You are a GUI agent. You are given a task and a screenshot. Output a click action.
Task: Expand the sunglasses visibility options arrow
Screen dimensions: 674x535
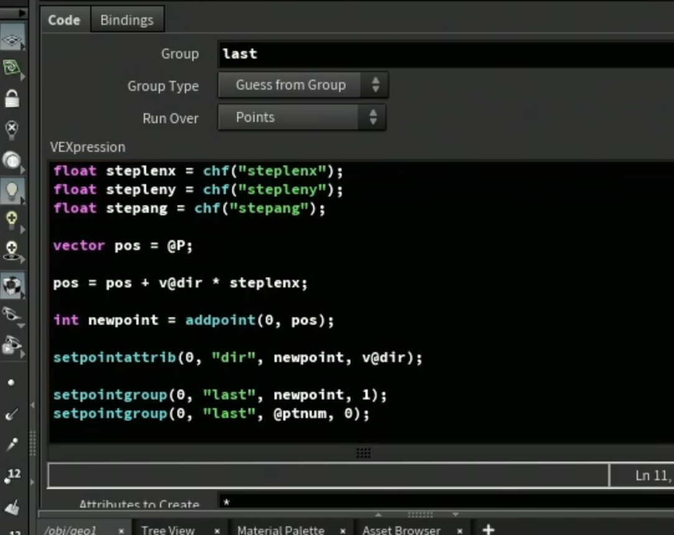(21, 326)
